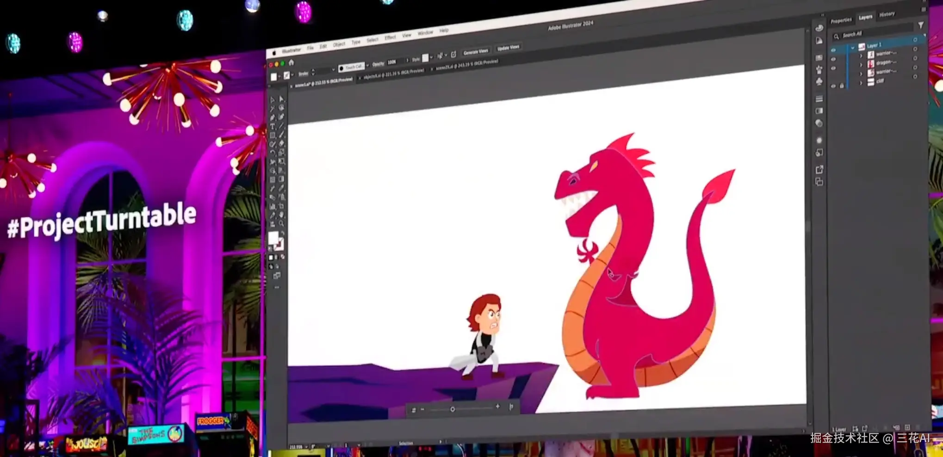The height and width of the screenshot is (457, 943).
Task: Open the fill color dropdown arrow
Action: [x=279, y=76]
